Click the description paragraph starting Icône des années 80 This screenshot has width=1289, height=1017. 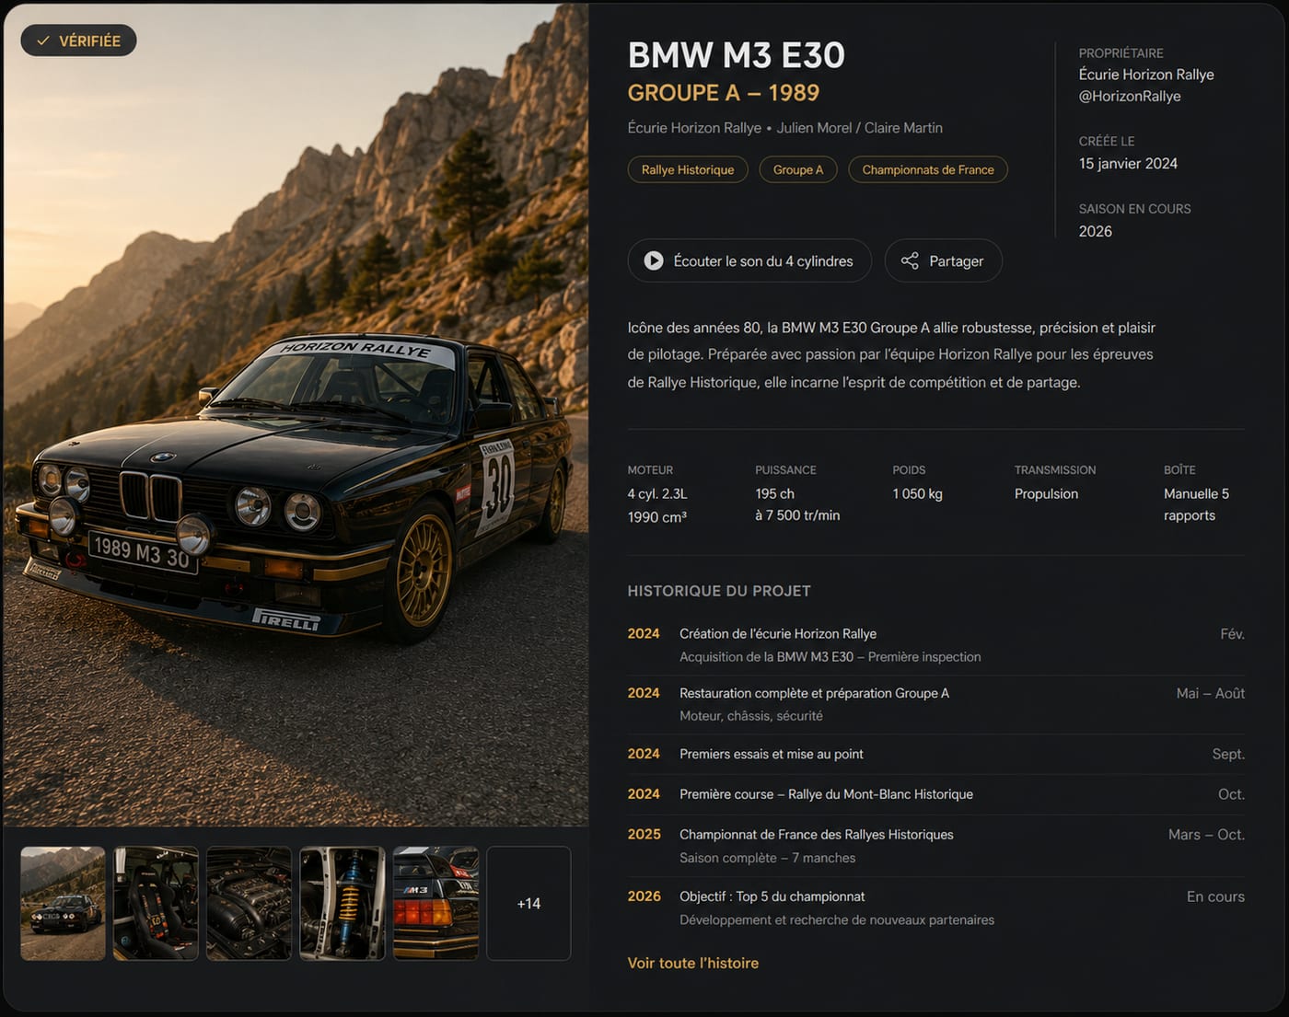click(x=891, y=354)
